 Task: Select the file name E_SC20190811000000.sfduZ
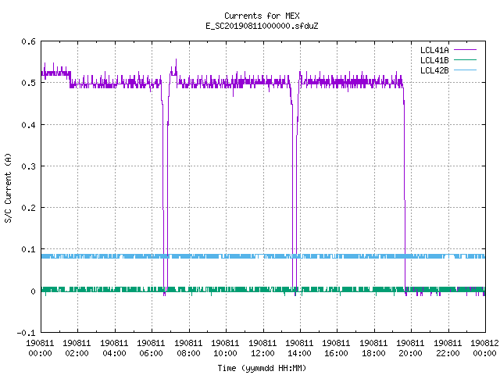point(262,26)
